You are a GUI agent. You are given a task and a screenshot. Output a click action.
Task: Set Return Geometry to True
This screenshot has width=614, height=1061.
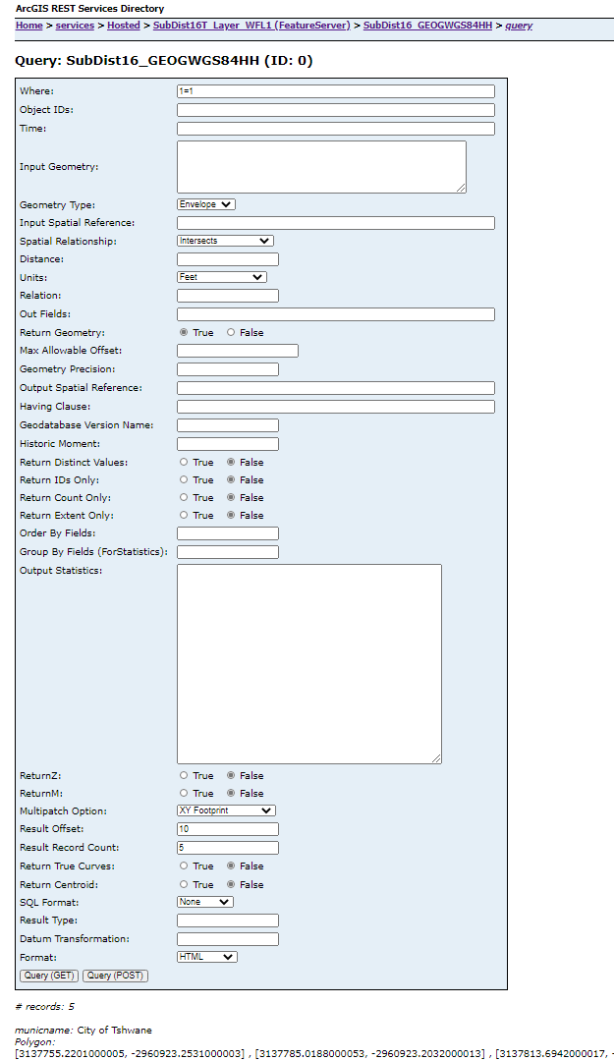click(184, 332)
